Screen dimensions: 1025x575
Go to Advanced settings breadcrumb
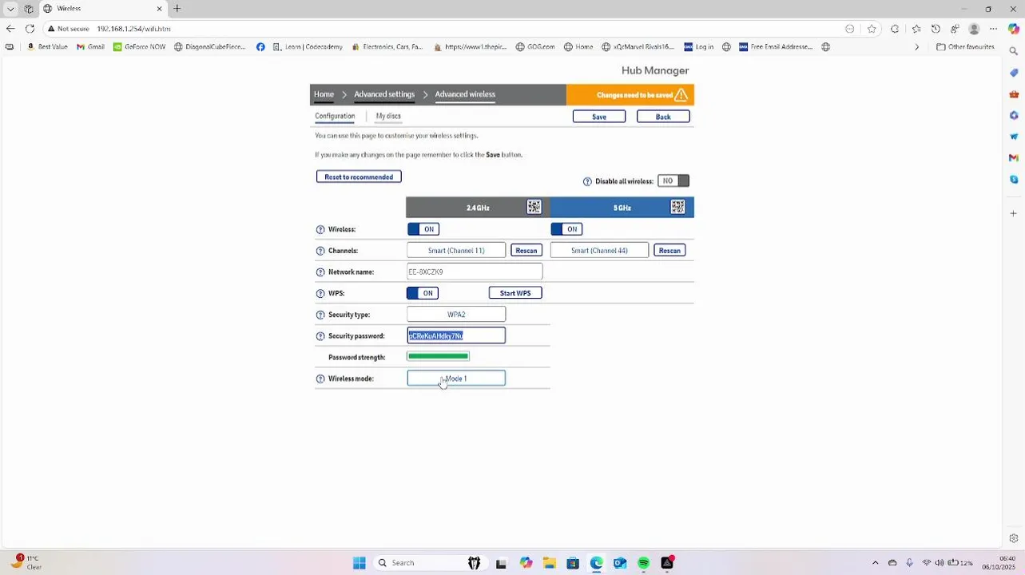point(384,94)
